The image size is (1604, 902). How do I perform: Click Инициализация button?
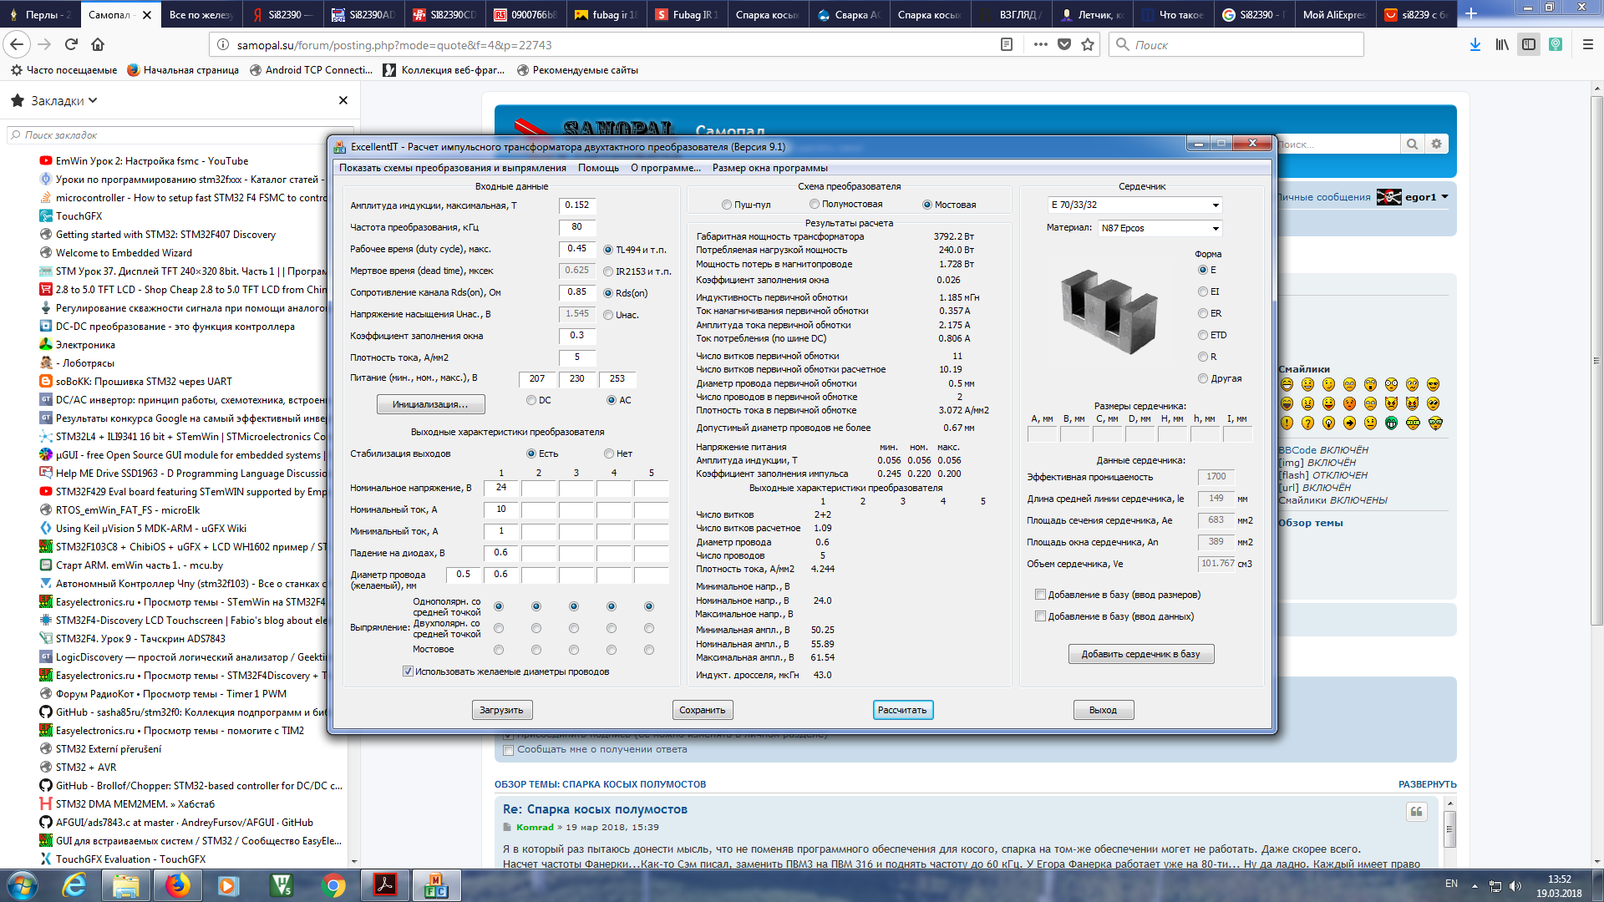pos(430,404)
